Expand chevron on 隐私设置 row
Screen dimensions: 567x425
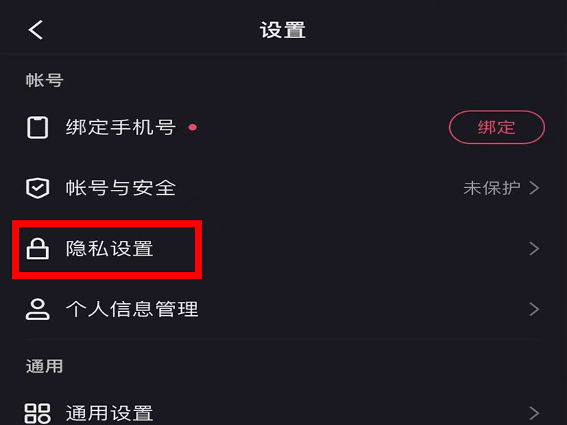tap(534, 249)
